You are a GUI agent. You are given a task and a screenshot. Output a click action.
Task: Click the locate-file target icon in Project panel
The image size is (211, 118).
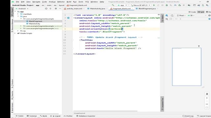pyautogui.click(x=46, y=9)
